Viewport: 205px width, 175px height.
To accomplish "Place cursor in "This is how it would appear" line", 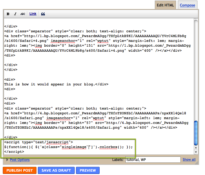I will coord(56,84).
